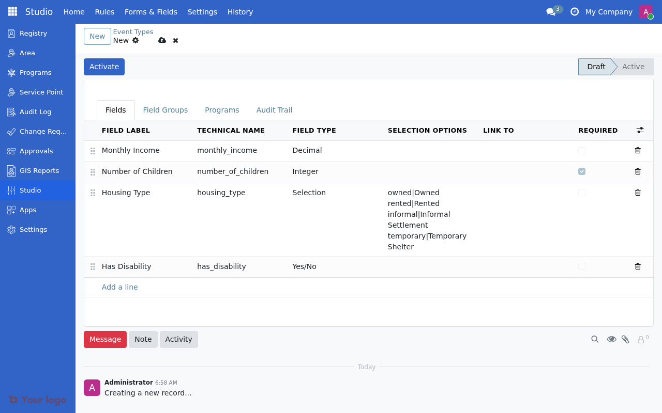Click the Activate button
The height and width of the screenshot is (413, 662).
104,67
